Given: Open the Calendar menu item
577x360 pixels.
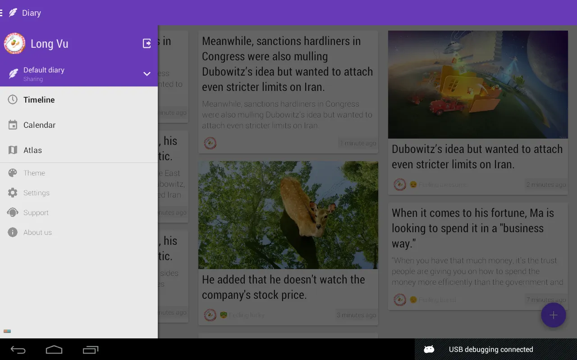Looking at the screenshot, I should [x=40, y=125].
